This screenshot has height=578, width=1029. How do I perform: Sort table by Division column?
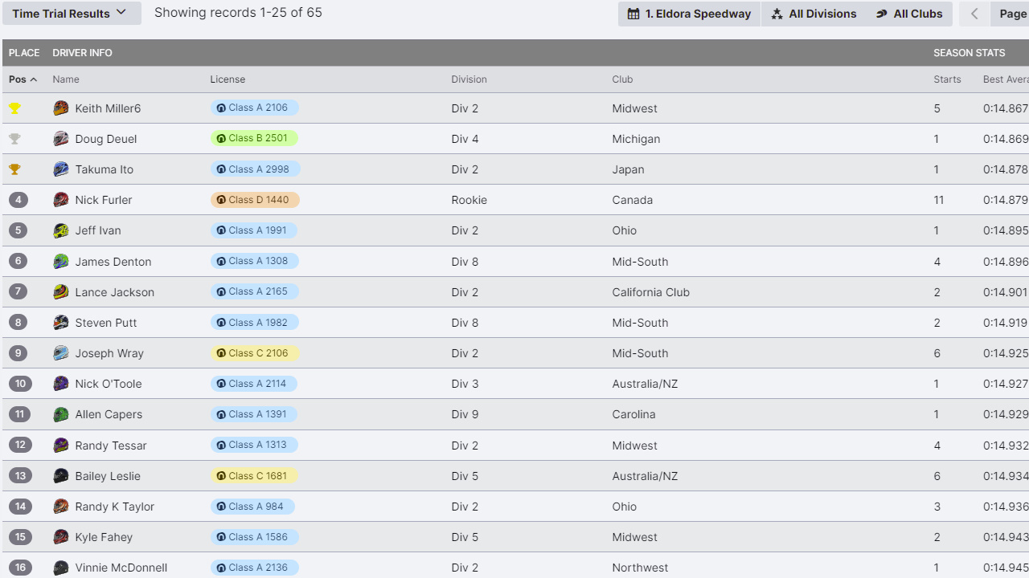click(x=469, y=79)
